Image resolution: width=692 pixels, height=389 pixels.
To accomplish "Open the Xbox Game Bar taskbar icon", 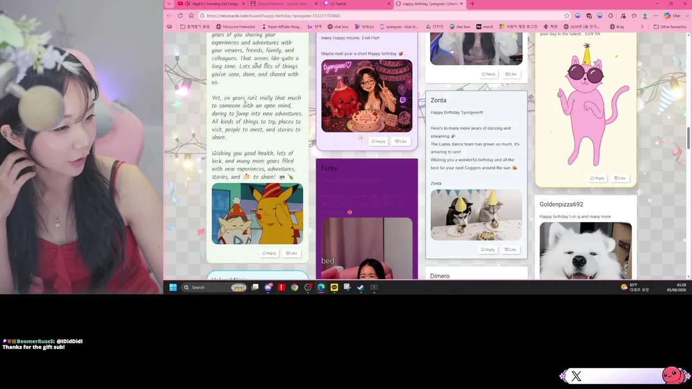I will pos(374,287).
